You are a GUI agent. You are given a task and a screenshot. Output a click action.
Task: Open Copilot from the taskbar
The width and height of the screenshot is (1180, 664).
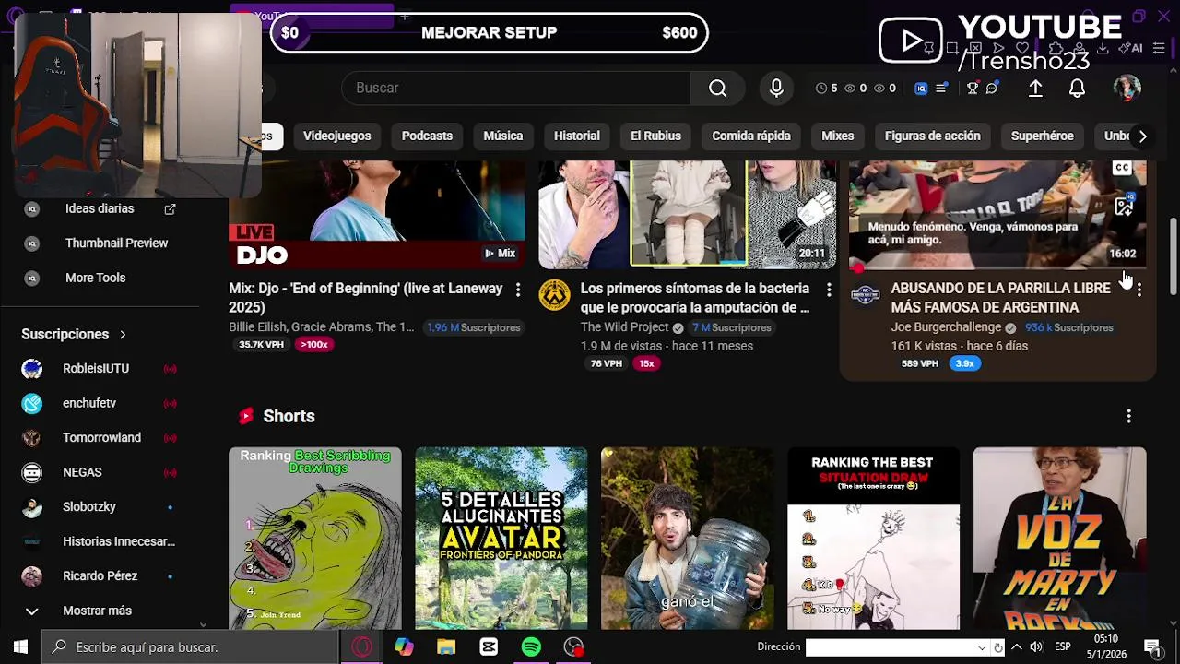(x=404, y=647)
